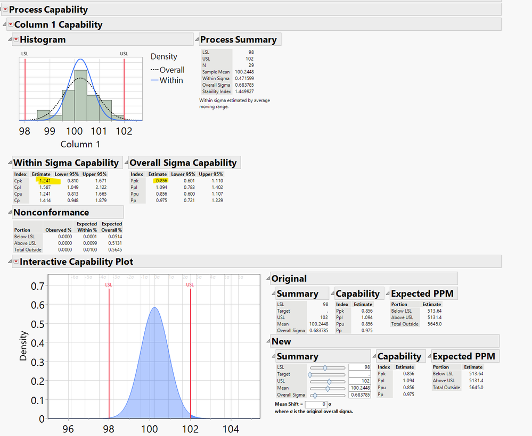Collapse the New outline section

click(268, 341)
